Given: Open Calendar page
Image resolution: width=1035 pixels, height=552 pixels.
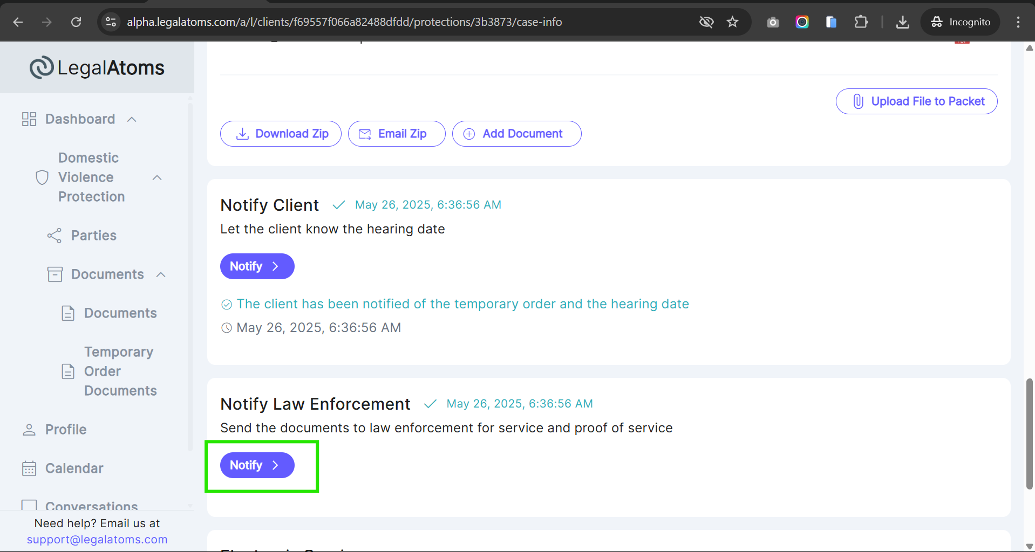Looking at the screenshot, I should pyautogui.click(x=74, y=468).
